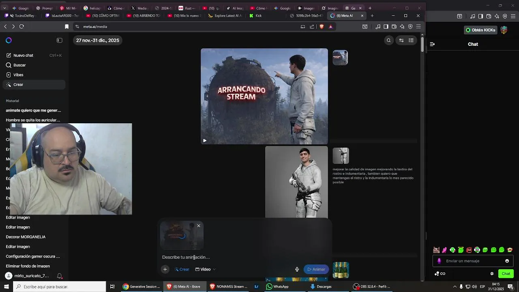Click the plus attach button in prompt

(165, 269)
